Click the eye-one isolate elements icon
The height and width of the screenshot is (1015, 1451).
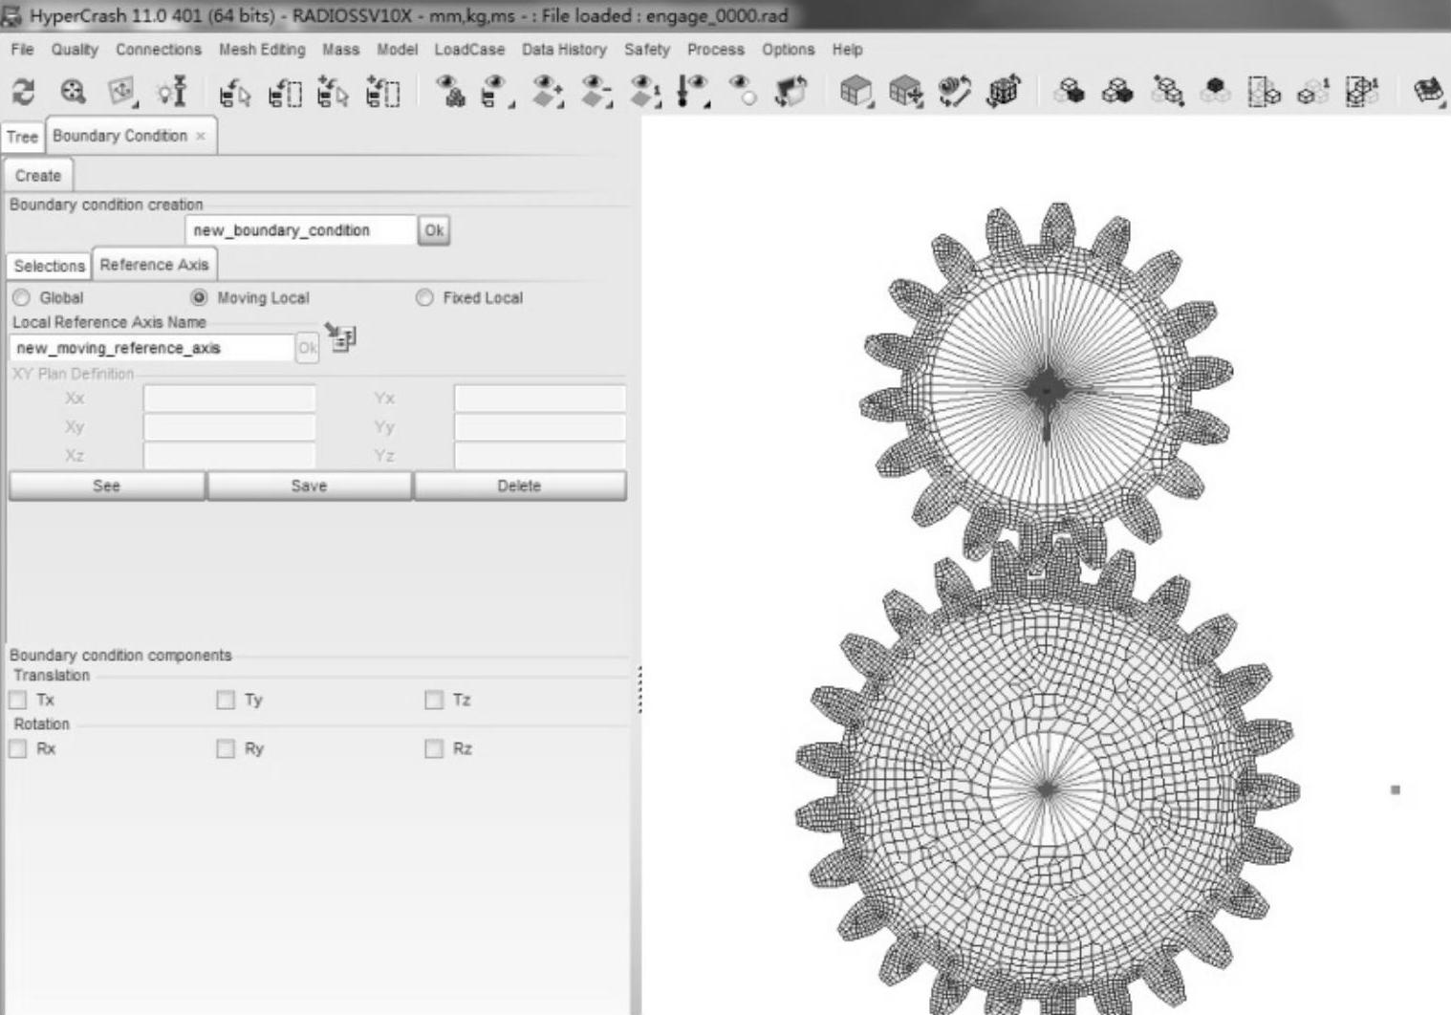[645, 92]
